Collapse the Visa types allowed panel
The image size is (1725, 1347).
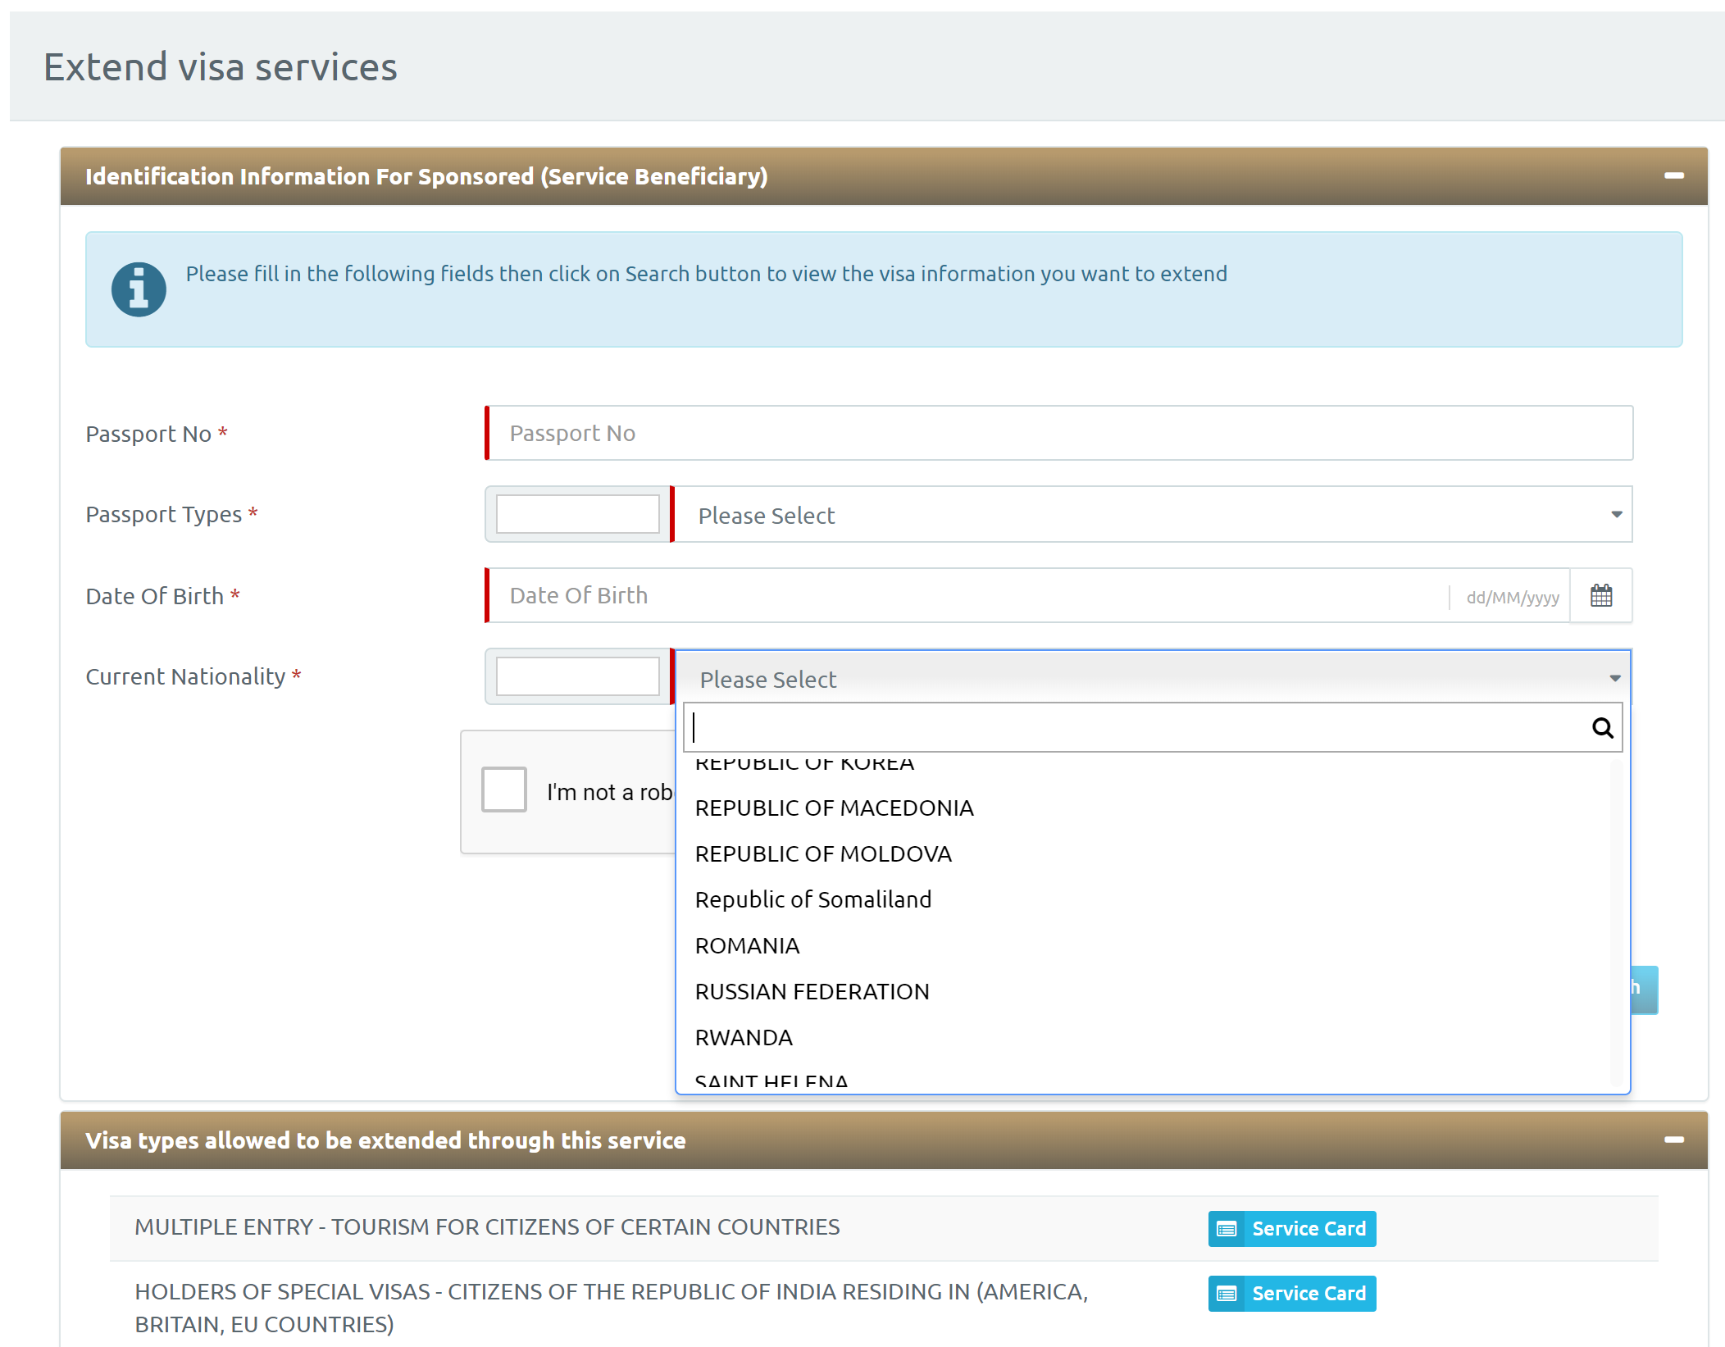click(x=1673, y=1140)
